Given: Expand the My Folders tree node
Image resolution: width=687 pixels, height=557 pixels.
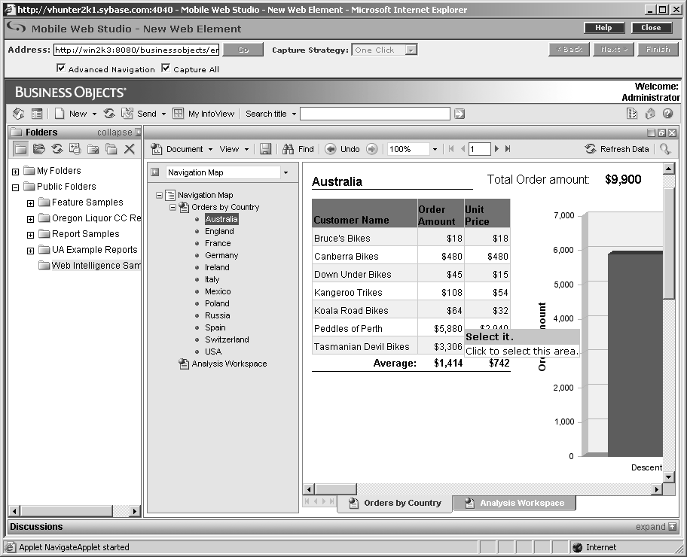Looking at the screenshot, I should coord(15,172).
